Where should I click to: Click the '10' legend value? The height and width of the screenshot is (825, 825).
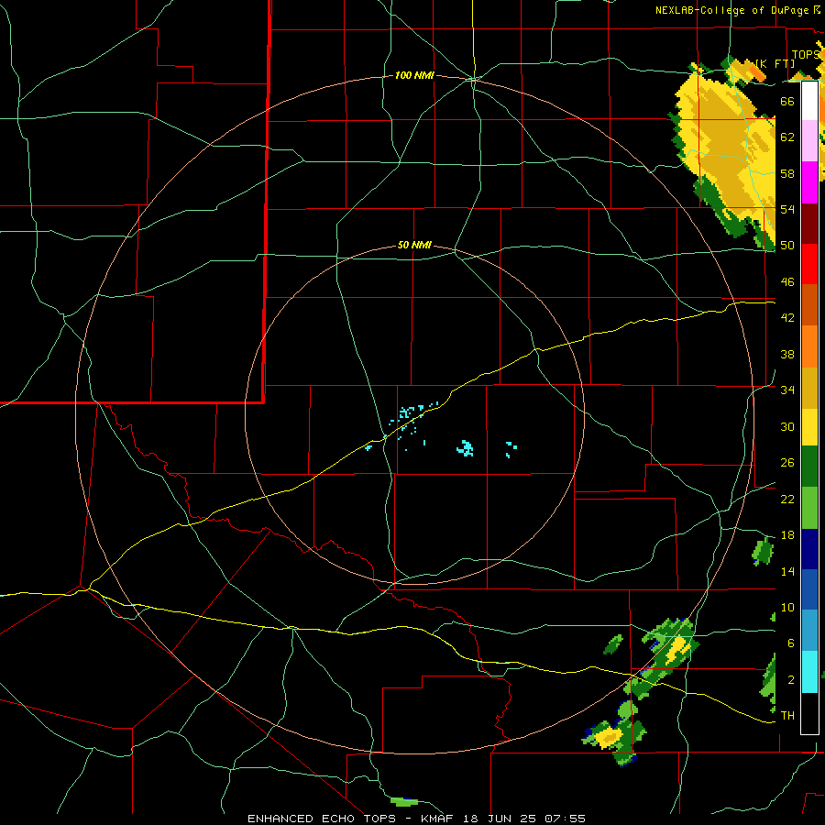787,608
